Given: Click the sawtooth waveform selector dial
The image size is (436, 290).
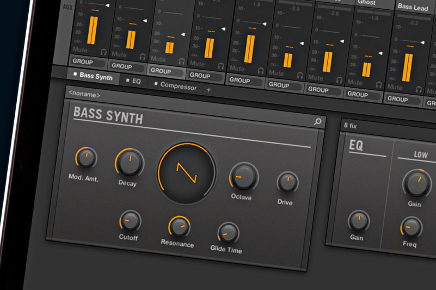Looking at the screenshot, I should [x=186, y=173].
